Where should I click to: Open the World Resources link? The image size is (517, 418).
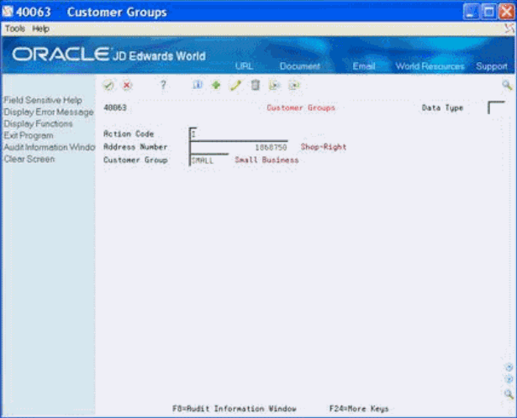(x=430, y=66)
